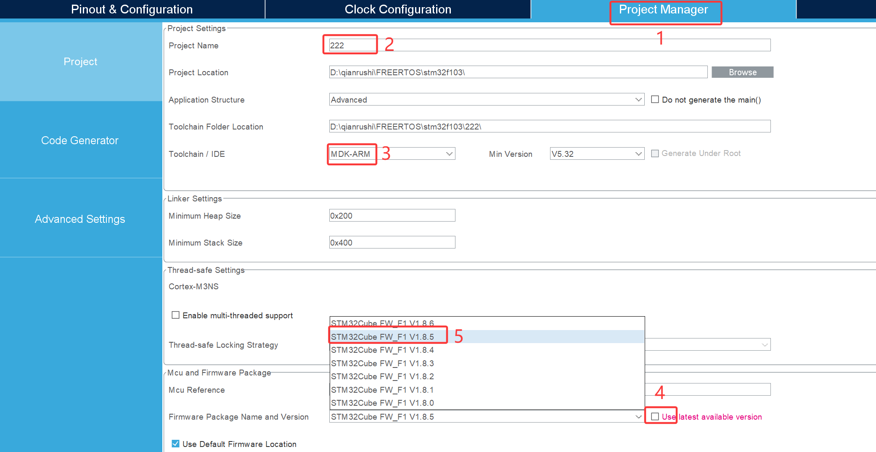This screenshot has height=452, width=876.
Task: Toggle Do not generate the main() checkbox
Action: (655, 99)
